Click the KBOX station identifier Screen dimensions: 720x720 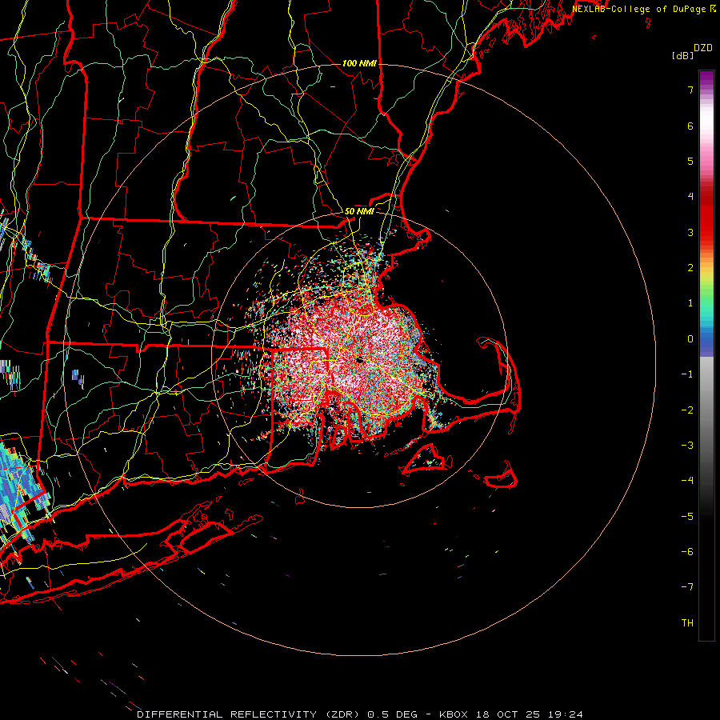pyautogui.click(x=454, y=714)
